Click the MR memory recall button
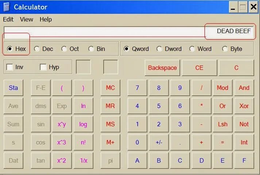 110,106
